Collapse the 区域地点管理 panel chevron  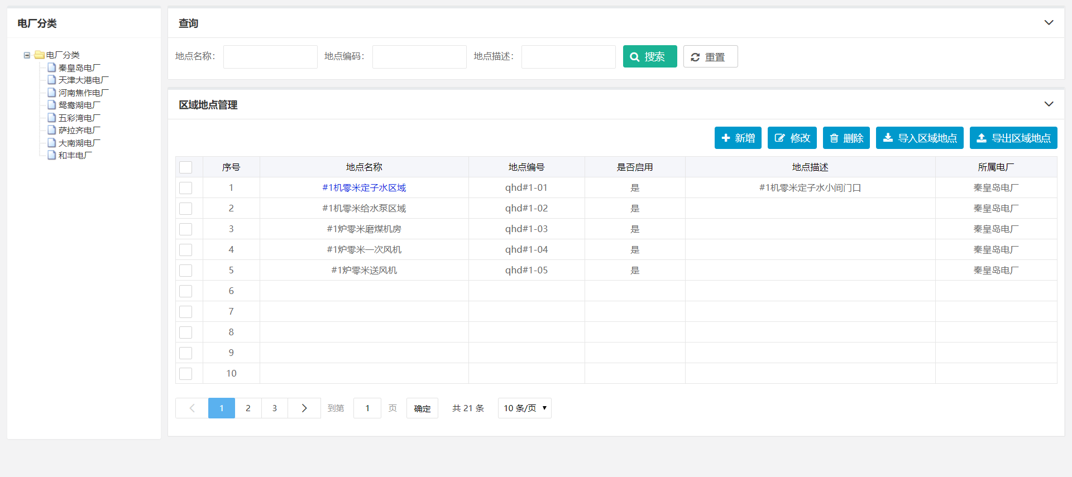point(1049,104)
